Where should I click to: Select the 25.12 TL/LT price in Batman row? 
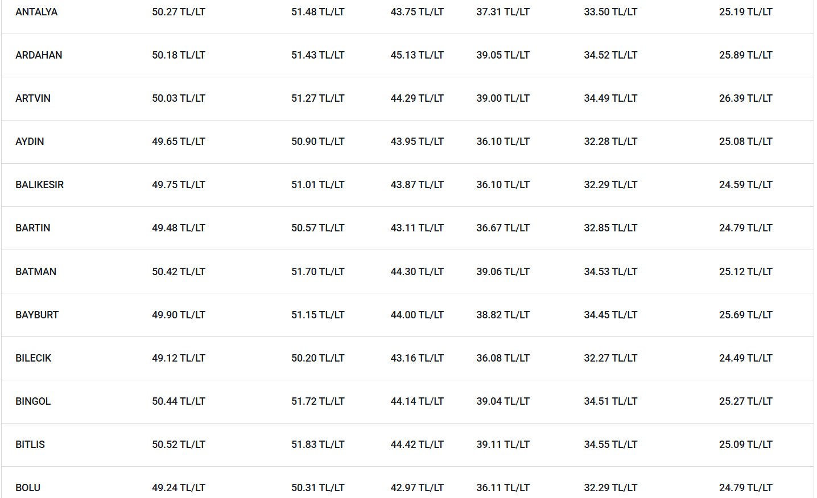[746, 272]
